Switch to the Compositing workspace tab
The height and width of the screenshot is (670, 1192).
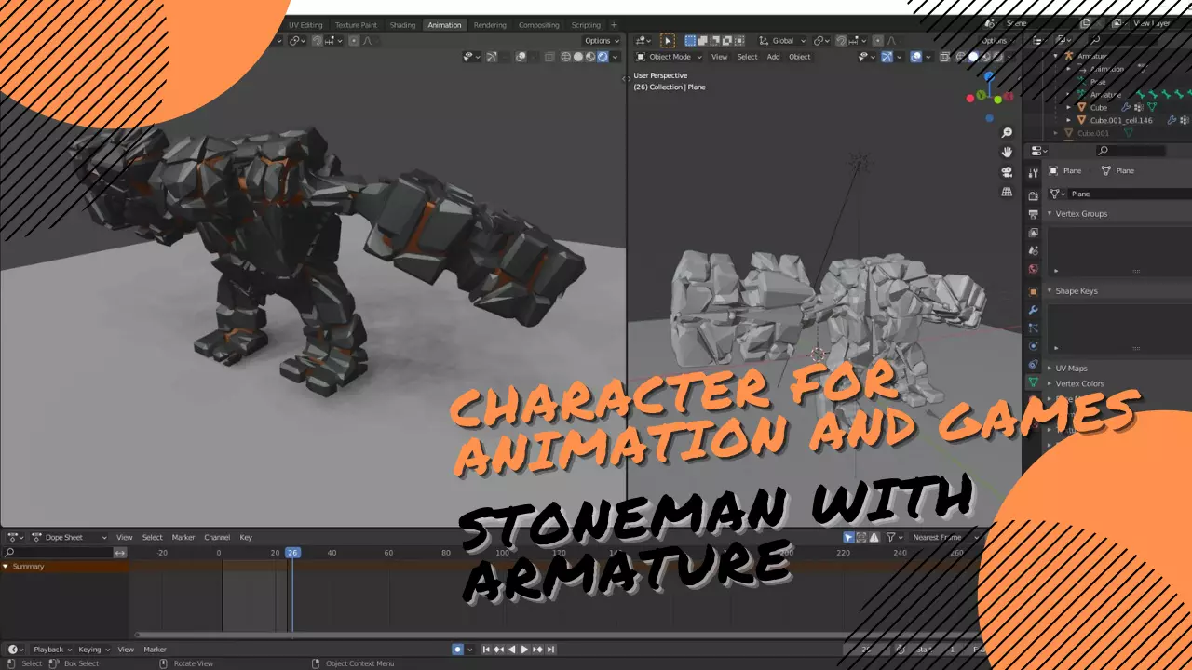click(539, 25)
